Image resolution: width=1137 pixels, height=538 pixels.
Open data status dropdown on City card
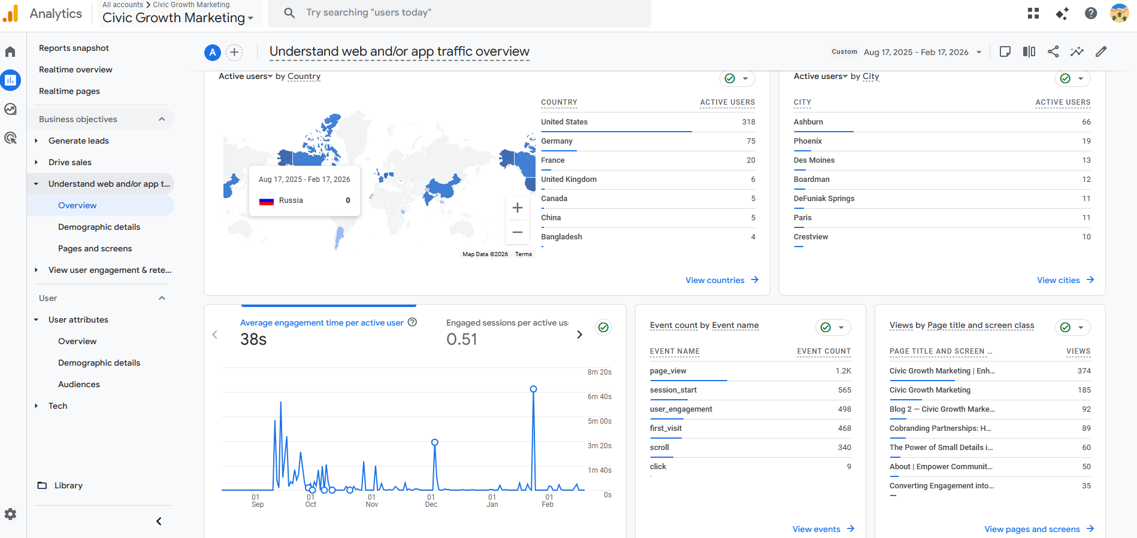[x=1073, y=78]
